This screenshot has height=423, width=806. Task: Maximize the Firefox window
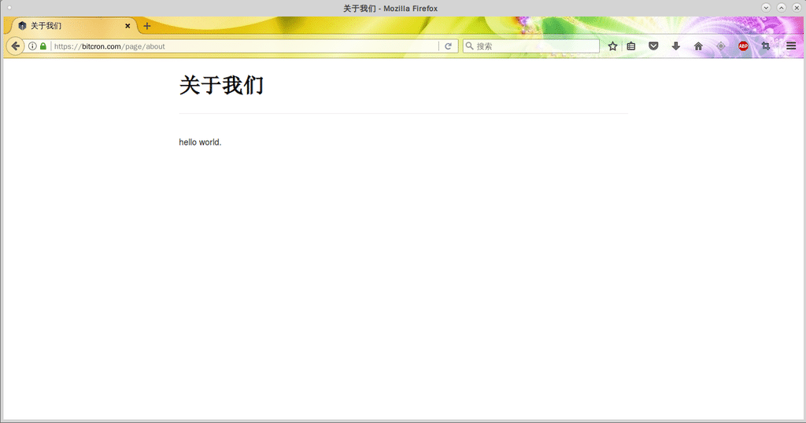782,8
